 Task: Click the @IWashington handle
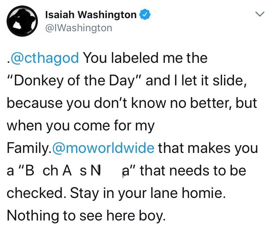click(79, 28)
